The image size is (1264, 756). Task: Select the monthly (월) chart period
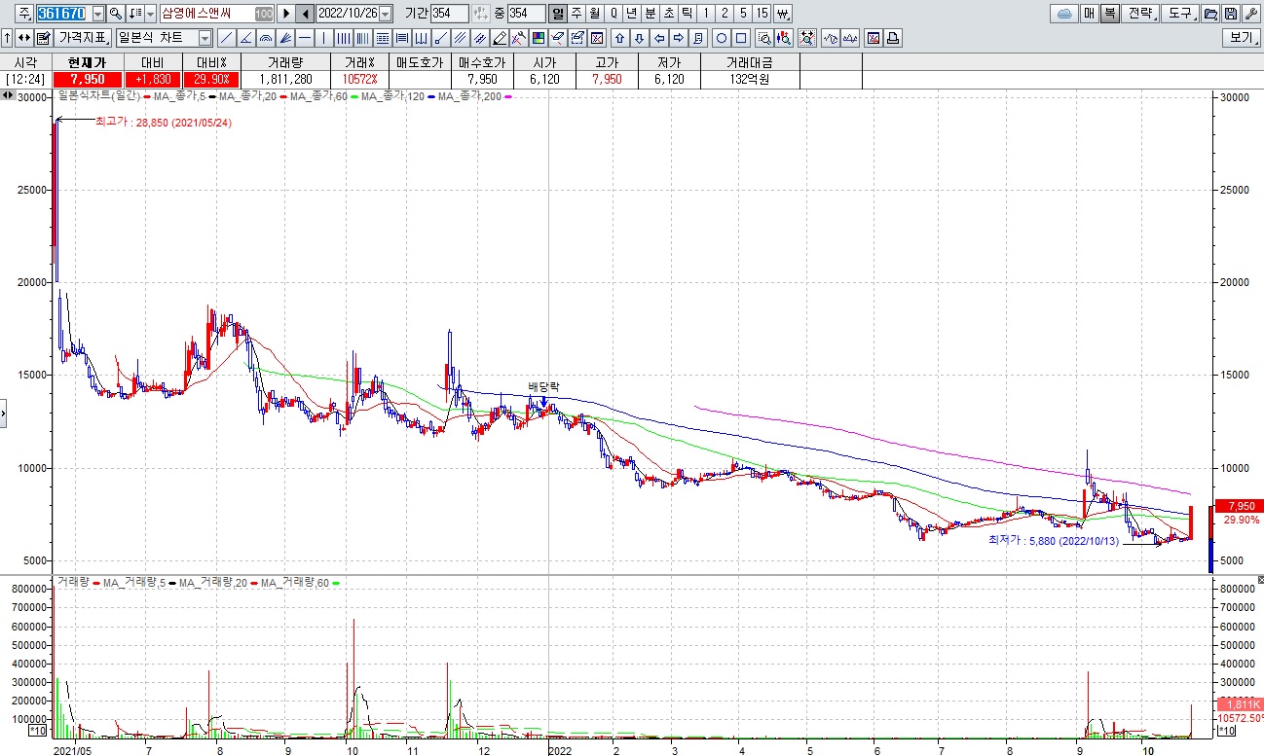pos(594,14)
